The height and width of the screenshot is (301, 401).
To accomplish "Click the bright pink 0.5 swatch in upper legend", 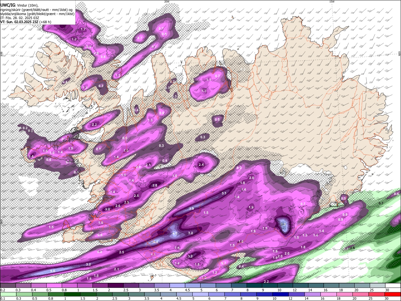I will 54,285.
